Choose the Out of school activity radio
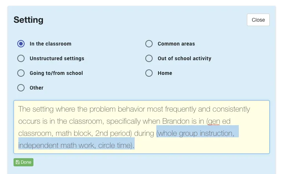Screen dimensions: 284x174 [x=149, y=58]
